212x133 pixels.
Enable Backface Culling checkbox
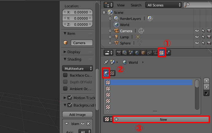click(65, 75)
